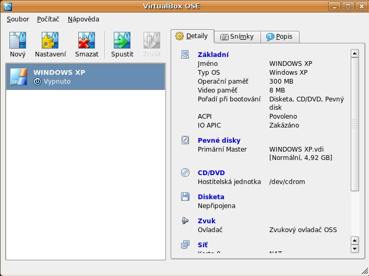Open Nastavení settings via the gear icon
Viewport: 369px width, 276px height.
[50, 41]
